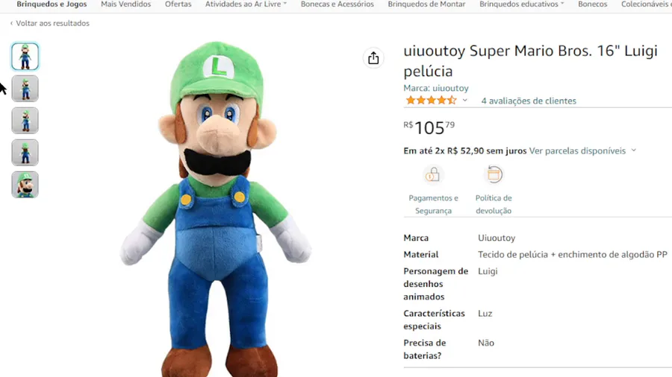Screen dimensions: 672x377
Task: Click the main Luigi plush image
Action: coord(216,209)
